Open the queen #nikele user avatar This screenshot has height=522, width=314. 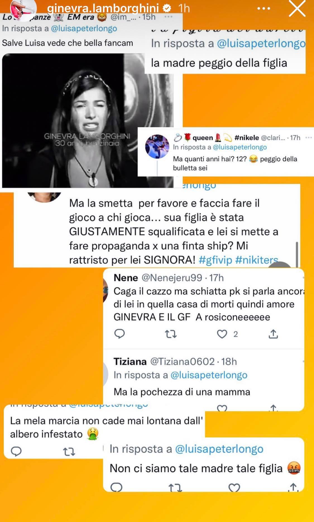(x=157, y=146)
